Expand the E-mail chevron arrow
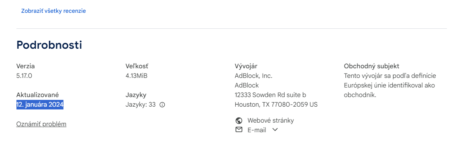The height and width of the screenshot is (149, 471). point(275,130)
